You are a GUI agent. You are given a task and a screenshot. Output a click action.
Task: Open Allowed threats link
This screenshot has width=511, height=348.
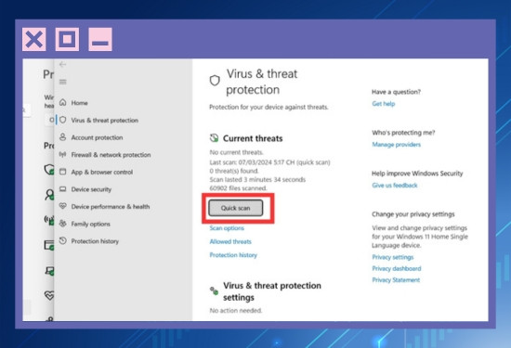click(x=230, y=241)
